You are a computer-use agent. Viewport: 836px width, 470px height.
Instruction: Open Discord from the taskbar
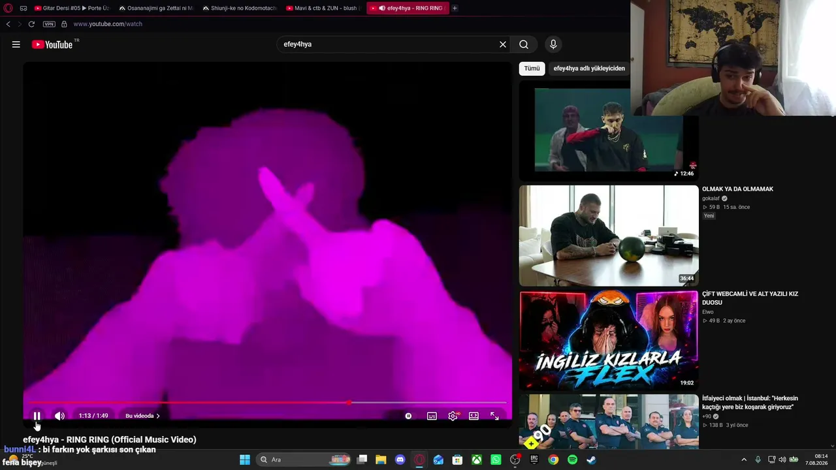400,460
